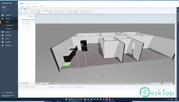This screenshot has width=179, height=102.
Task: Click the pencil edit icon beside project name
Action: 16,3
